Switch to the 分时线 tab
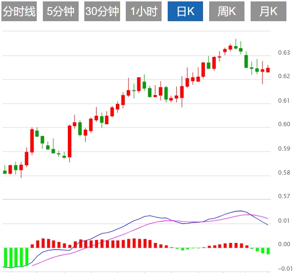The image size is (301, 273). [x=19, y=12]
